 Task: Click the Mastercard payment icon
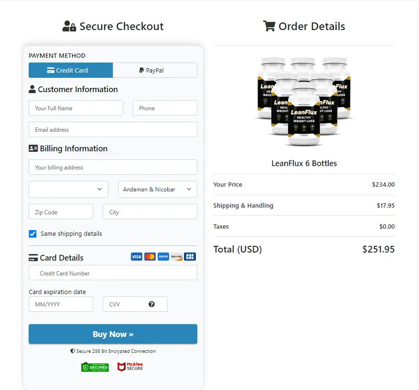click(150, 256)
